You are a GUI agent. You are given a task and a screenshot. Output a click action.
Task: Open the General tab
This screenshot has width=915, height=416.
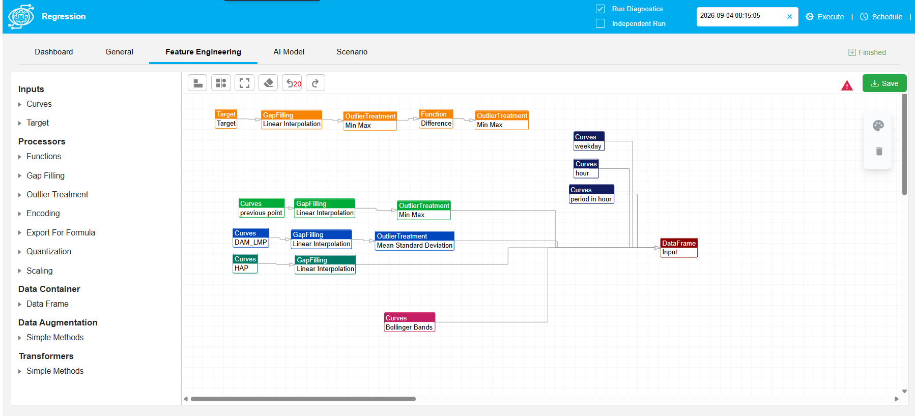(119, 52)
